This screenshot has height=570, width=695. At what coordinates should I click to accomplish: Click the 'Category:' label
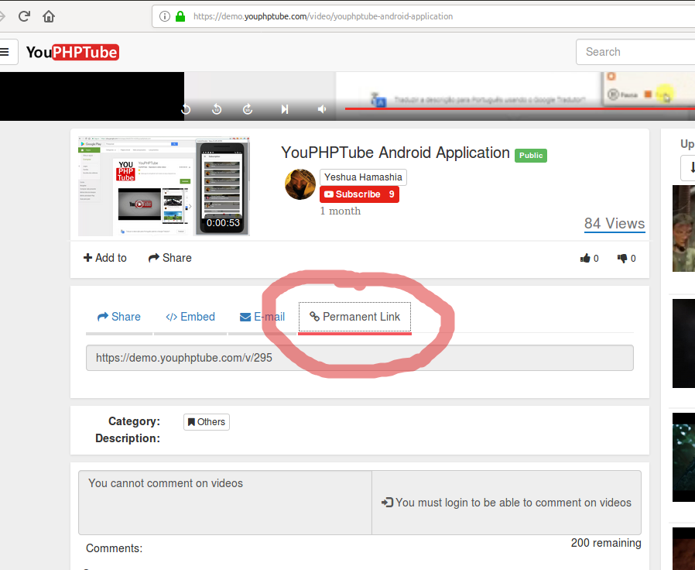click(x=135, y=421)
